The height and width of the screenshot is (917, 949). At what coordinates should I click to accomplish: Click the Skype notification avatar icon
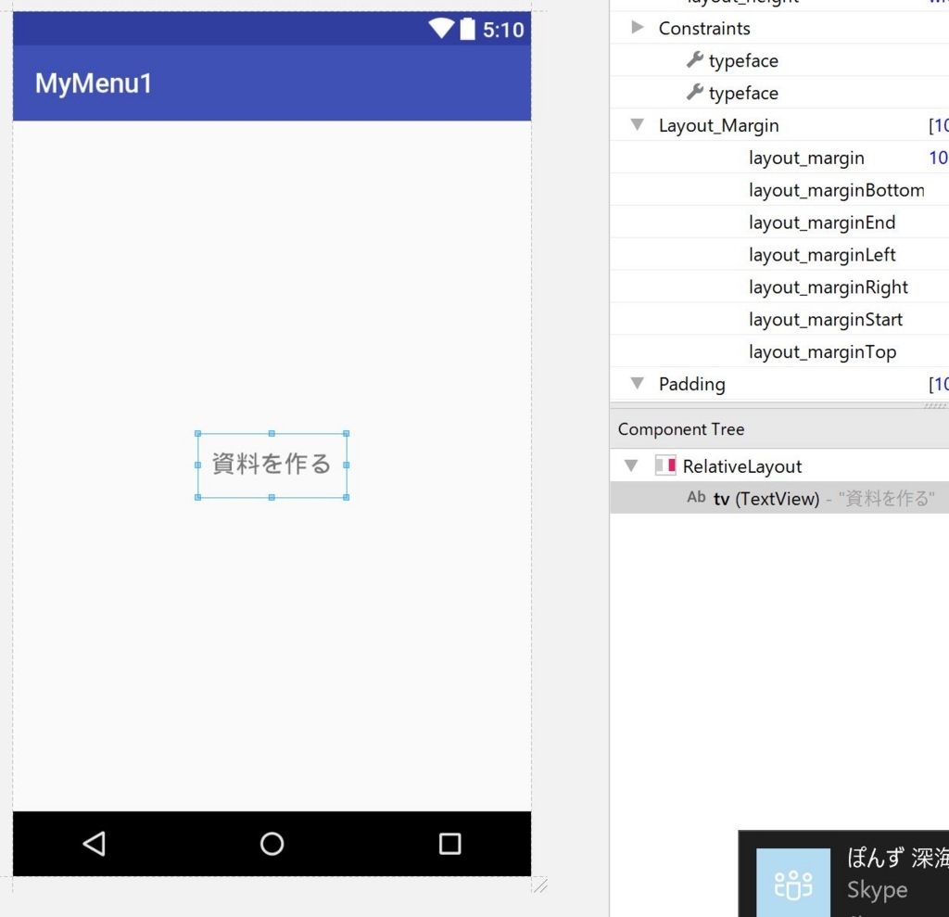click(793, 883)
